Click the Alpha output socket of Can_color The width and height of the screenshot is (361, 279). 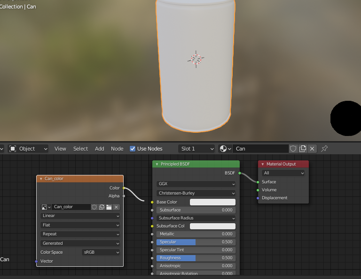(124, 196)
